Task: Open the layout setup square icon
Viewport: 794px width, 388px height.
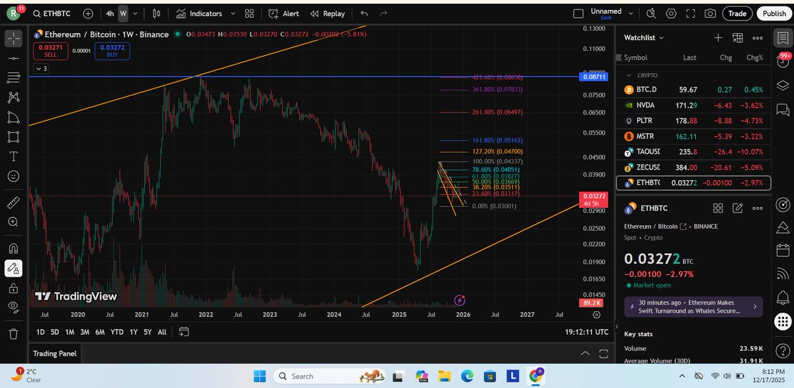Action: [x=578, y=13]
